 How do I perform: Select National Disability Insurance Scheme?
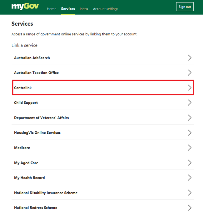[103, 193]
